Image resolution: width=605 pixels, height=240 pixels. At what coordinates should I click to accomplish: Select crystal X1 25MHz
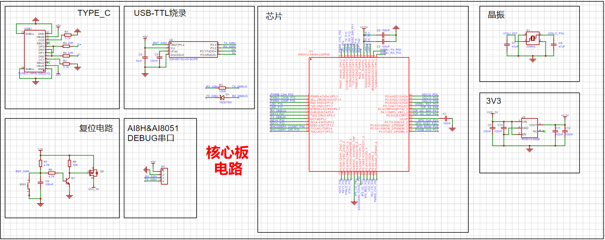point(533,39)
